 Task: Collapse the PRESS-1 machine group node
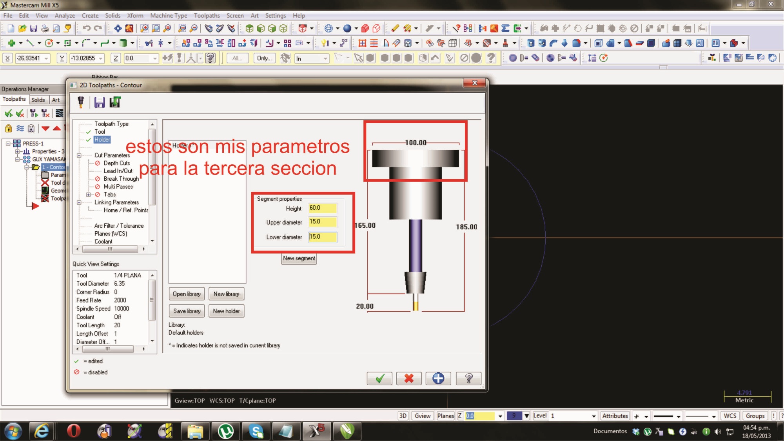coord(8,143)
